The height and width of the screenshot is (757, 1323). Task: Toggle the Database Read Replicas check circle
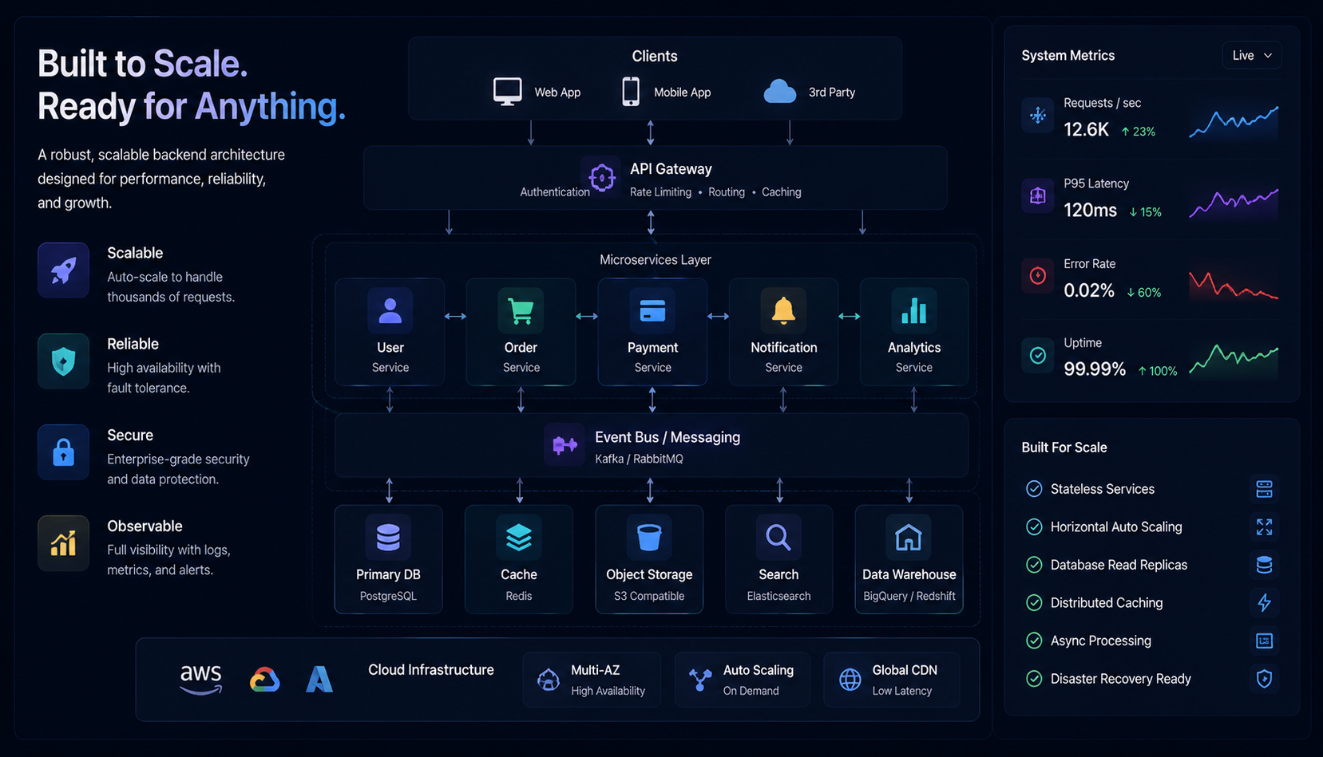pyautogui.click(x=1034, y=565)
